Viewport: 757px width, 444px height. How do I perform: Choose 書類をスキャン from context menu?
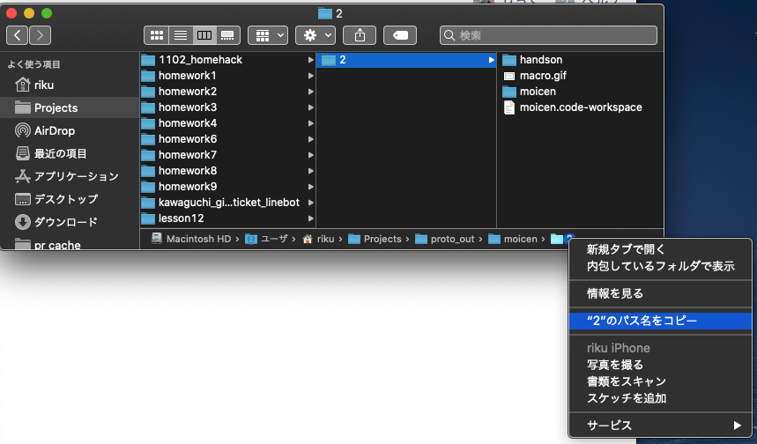coord(660,381)
